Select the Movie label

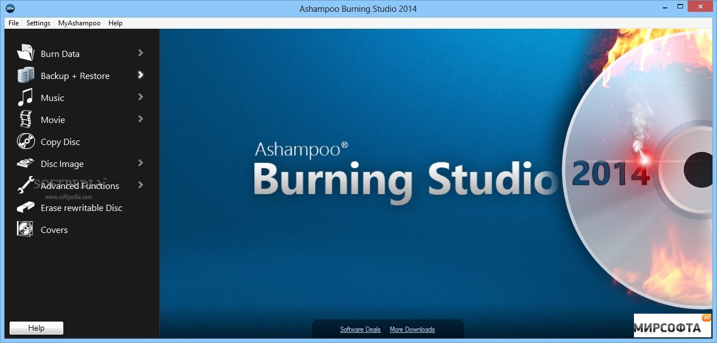pyautogui.click(x=53, y=120)
